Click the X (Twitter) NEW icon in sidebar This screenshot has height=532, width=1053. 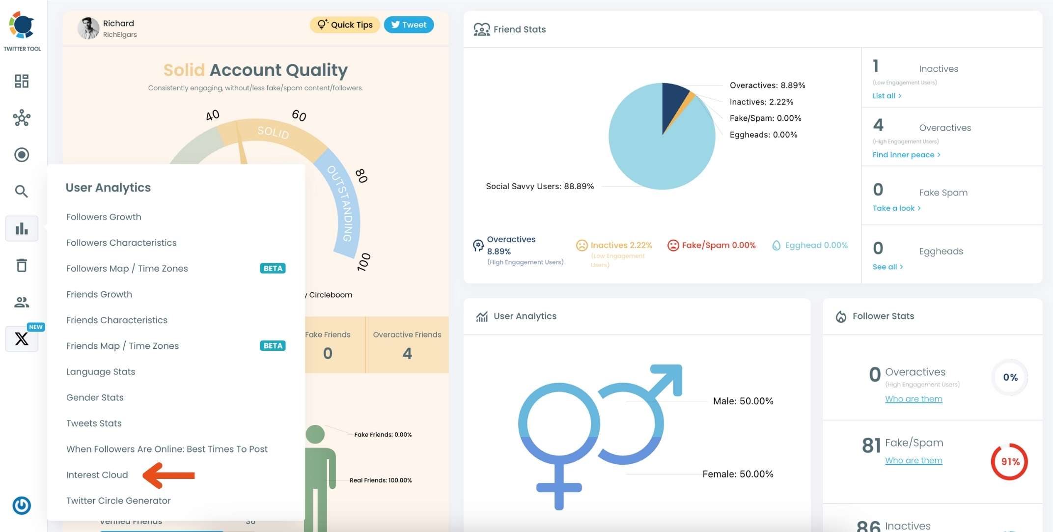coord(21,338)
